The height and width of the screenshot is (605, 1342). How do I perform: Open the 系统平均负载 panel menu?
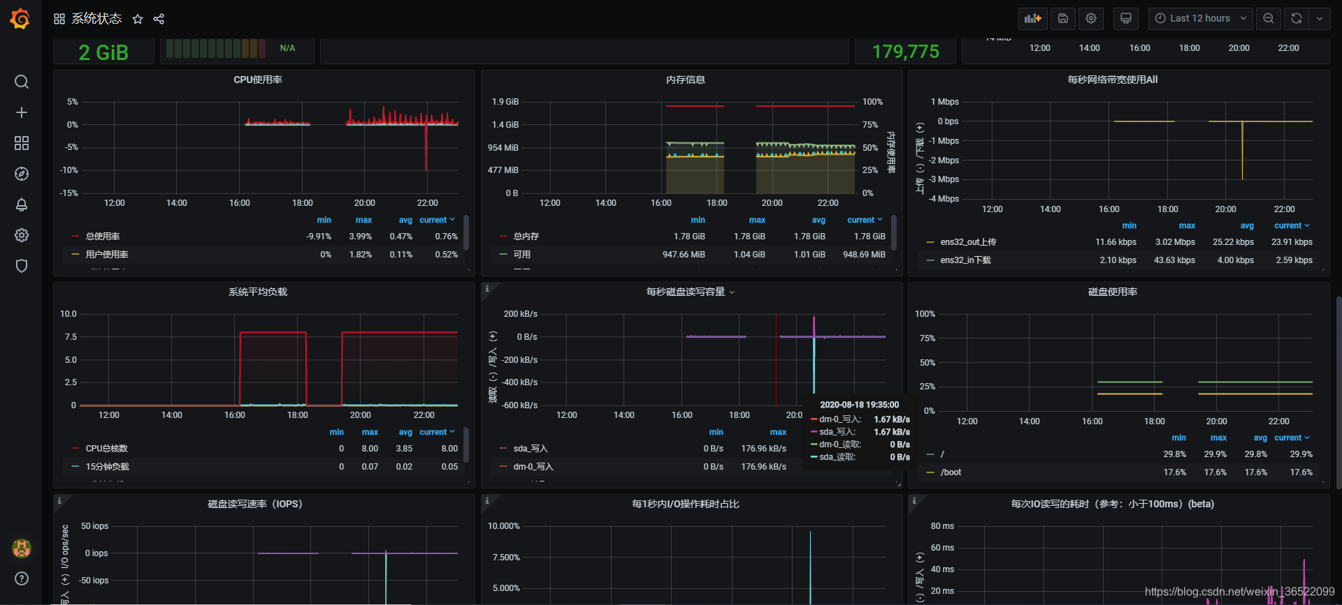coord(258,292)
